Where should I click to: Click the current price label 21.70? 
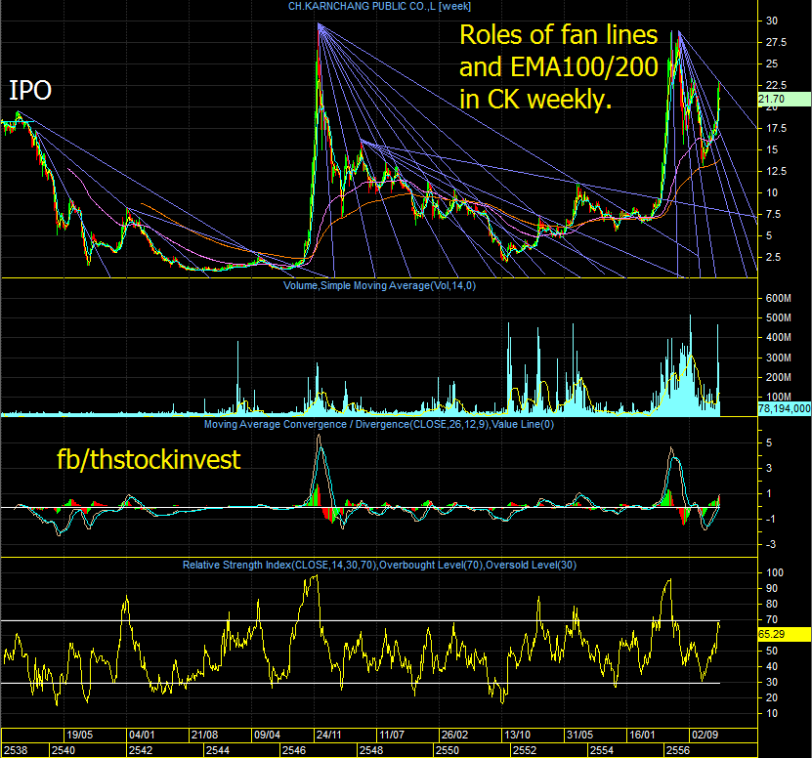point(785,99)
